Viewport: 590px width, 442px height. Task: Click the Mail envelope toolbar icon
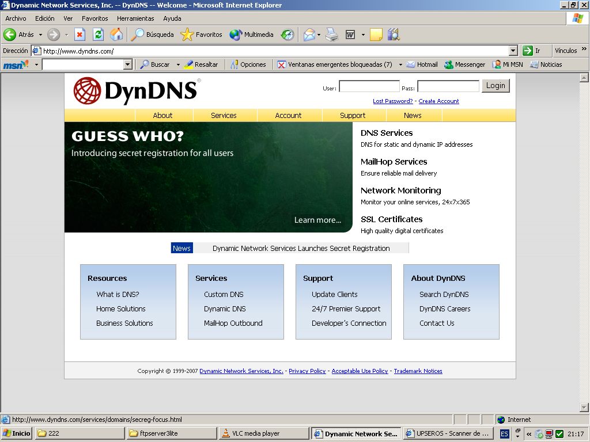[309, 35]
